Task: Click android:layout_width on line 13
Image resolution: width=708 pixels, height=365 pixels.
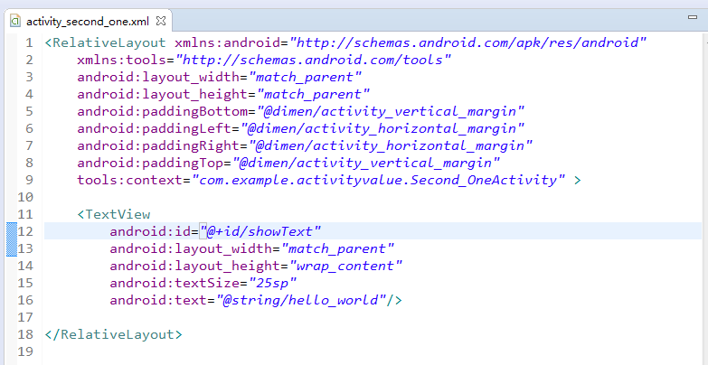Action: (191, 248)
